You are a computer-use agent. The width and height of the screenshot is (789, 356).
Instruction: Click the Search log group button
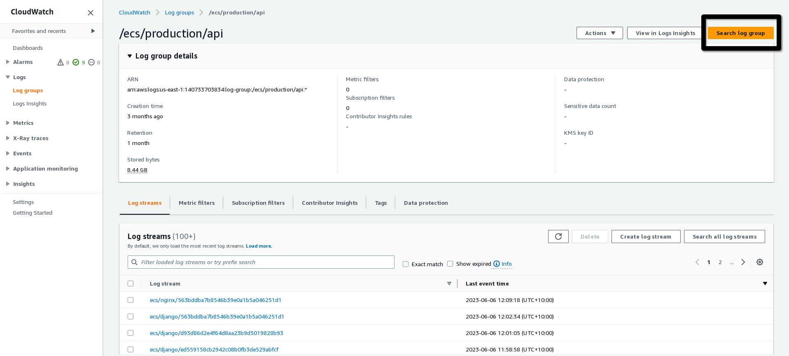coord(740,33)
